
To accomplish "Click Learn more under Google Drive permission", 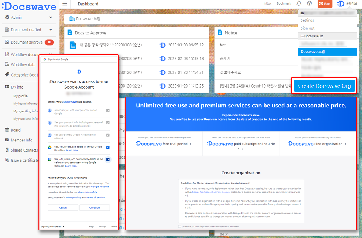I will pyautogui.click(x=72, y=150).
